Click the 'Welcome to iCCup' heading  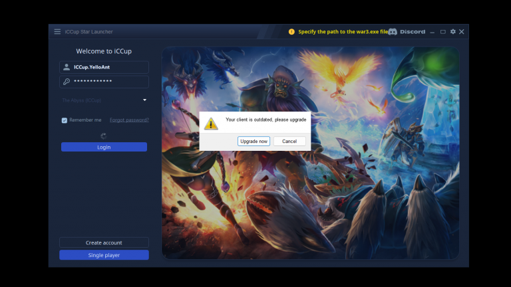pos(104,51)
